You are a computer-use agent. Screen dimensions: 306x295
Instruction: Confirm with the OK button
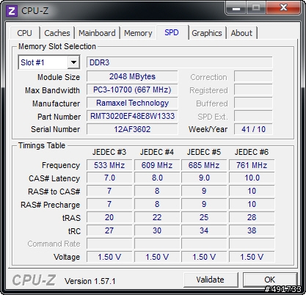pos(269,280)
